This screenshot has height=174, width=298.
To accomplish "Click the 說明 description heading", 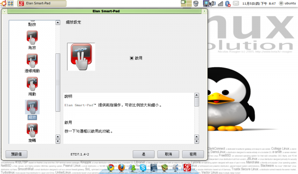I will [x=68, y=97].
